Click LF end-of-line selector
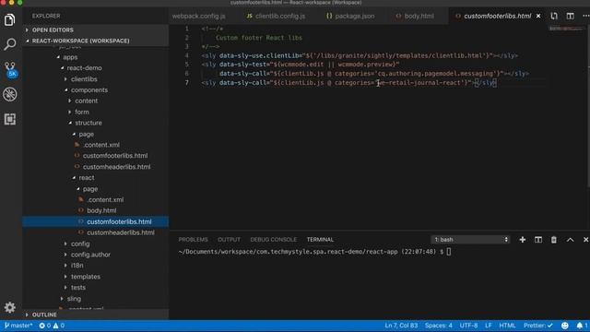Screen dimensions: 590x332 [x=489, y=326]
